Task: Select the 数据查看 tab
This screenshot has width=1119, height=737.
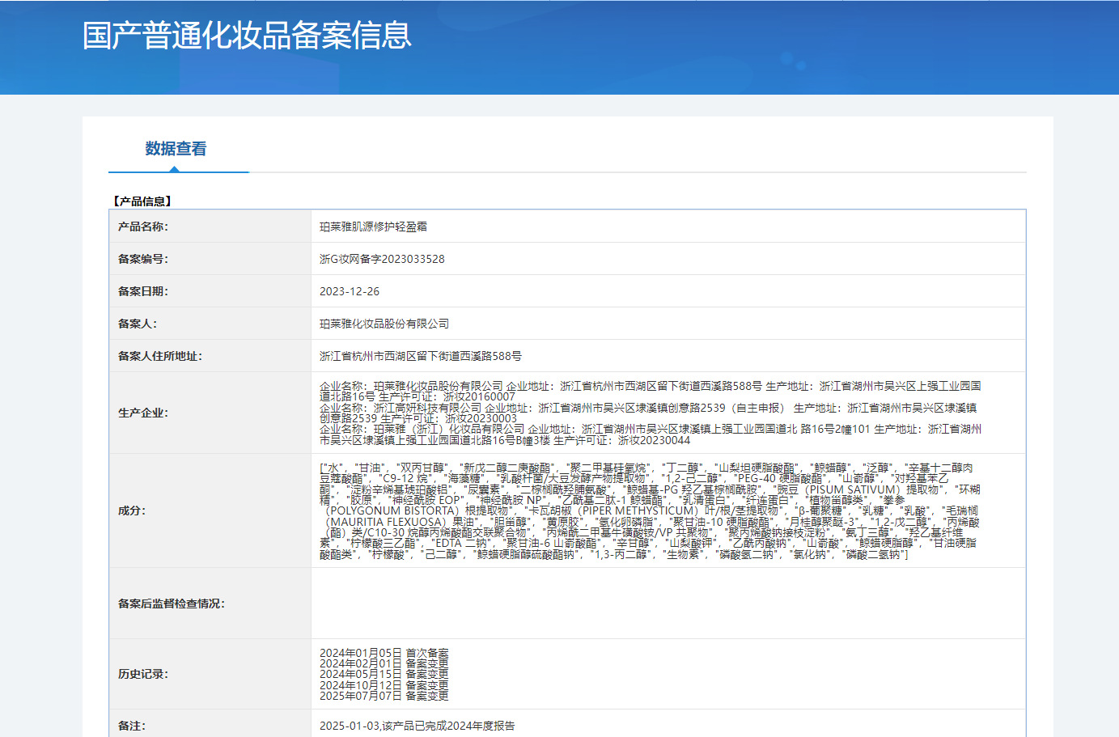Action: pyautogui.click(x=176, y=149)
